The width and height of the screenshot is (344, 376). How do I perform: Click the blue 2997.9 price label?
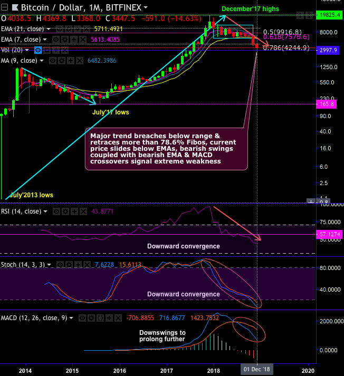point(328,50)
